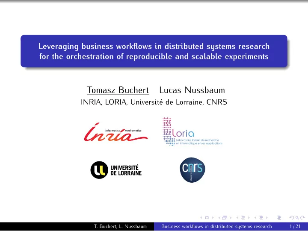Viewport: 308px width, 231px height.
Task: Click the Loria laboratory logo
Action: (x=192, y=132)
